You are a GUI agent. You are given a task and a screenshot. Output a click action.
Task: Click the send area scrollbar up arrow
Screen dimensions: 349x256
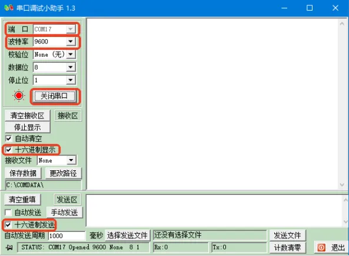point(345,200)
